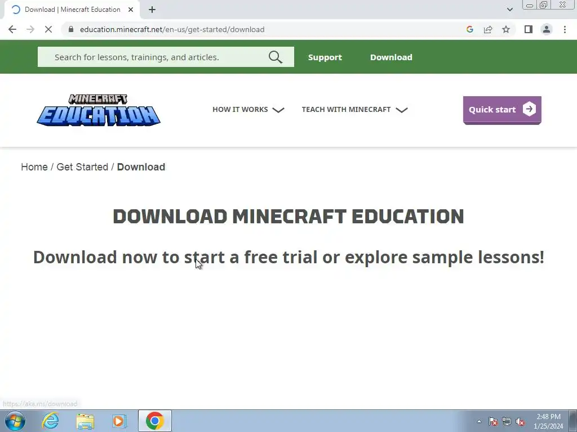Click the Support link in the green bar
The image size is (577, 432).
325,57
